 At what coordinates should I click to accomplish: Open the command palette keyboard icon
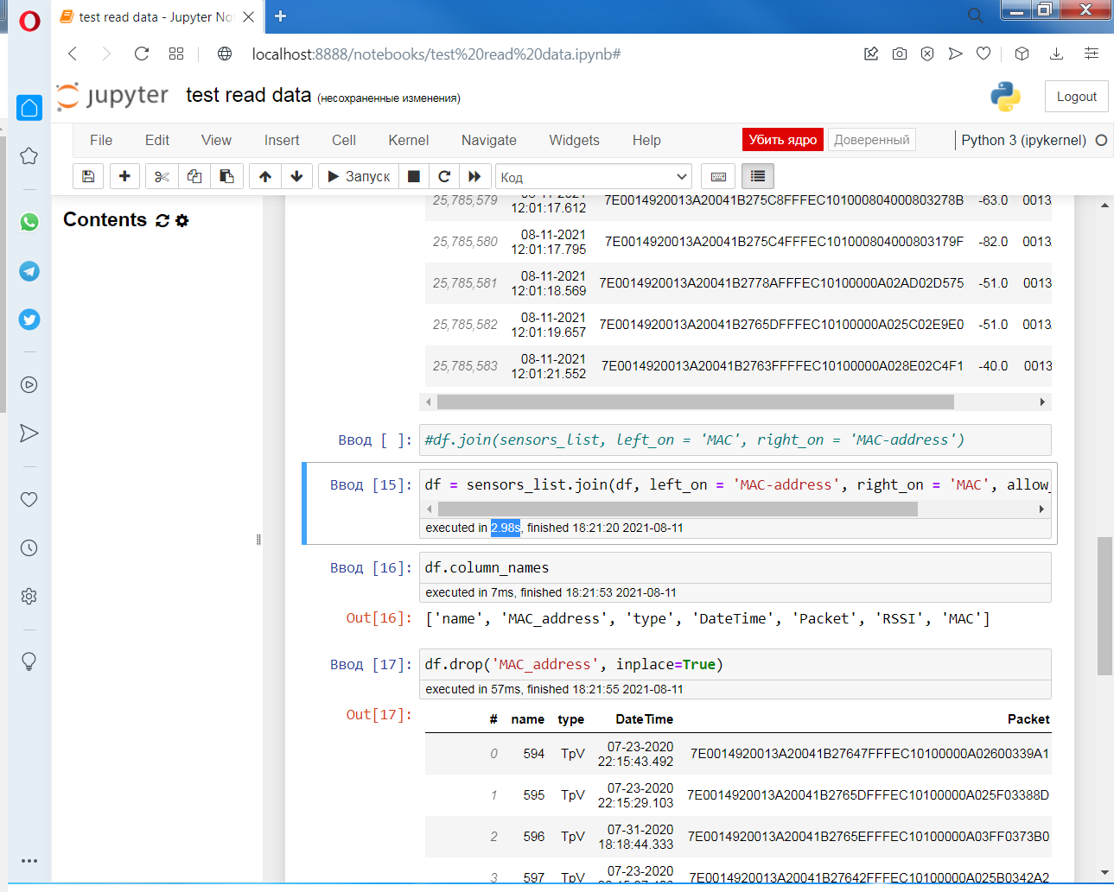[x=718, y=176]
